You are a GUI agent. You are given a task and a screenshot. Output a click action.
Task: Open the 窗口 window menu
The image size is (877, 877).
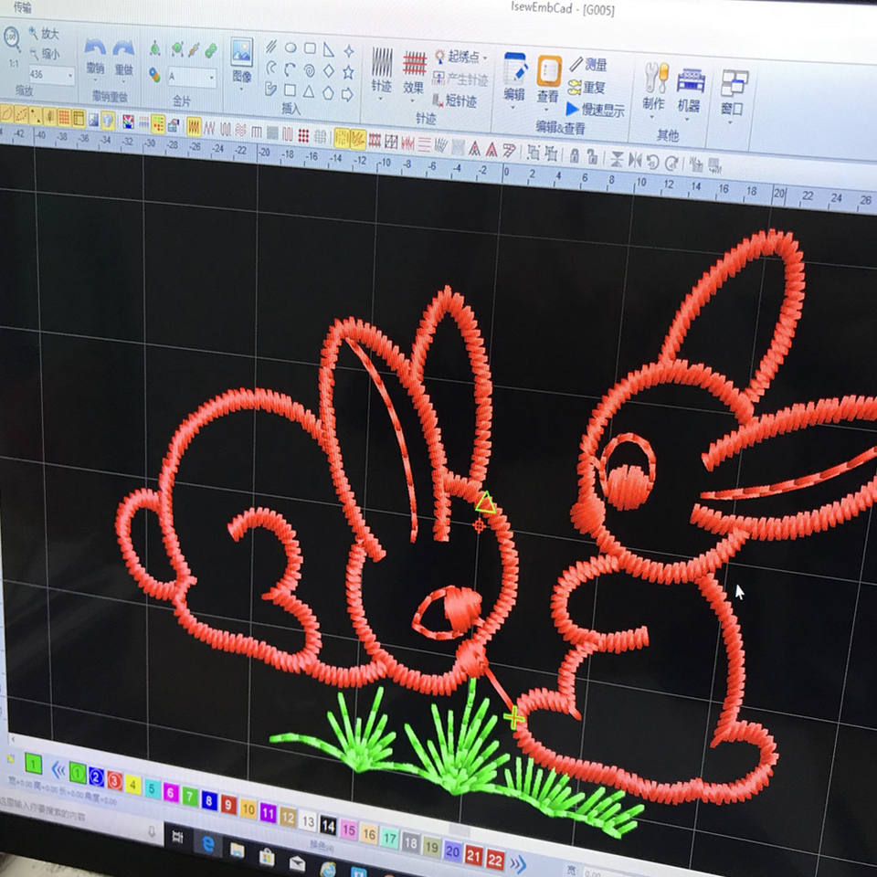(733, 94)
